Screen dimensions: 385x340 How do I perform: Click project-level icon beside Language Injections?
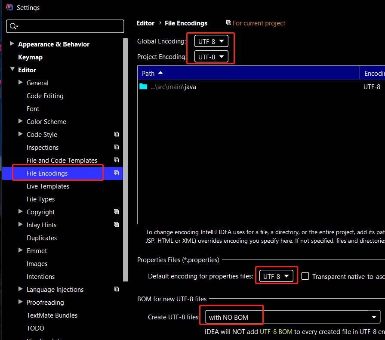116,289
